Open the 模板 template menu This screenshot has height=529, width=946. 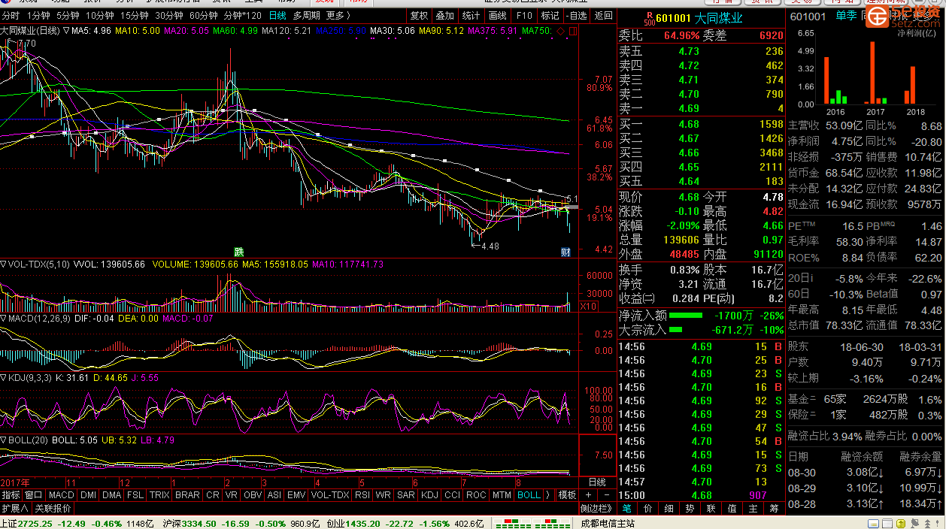[567, 495]
